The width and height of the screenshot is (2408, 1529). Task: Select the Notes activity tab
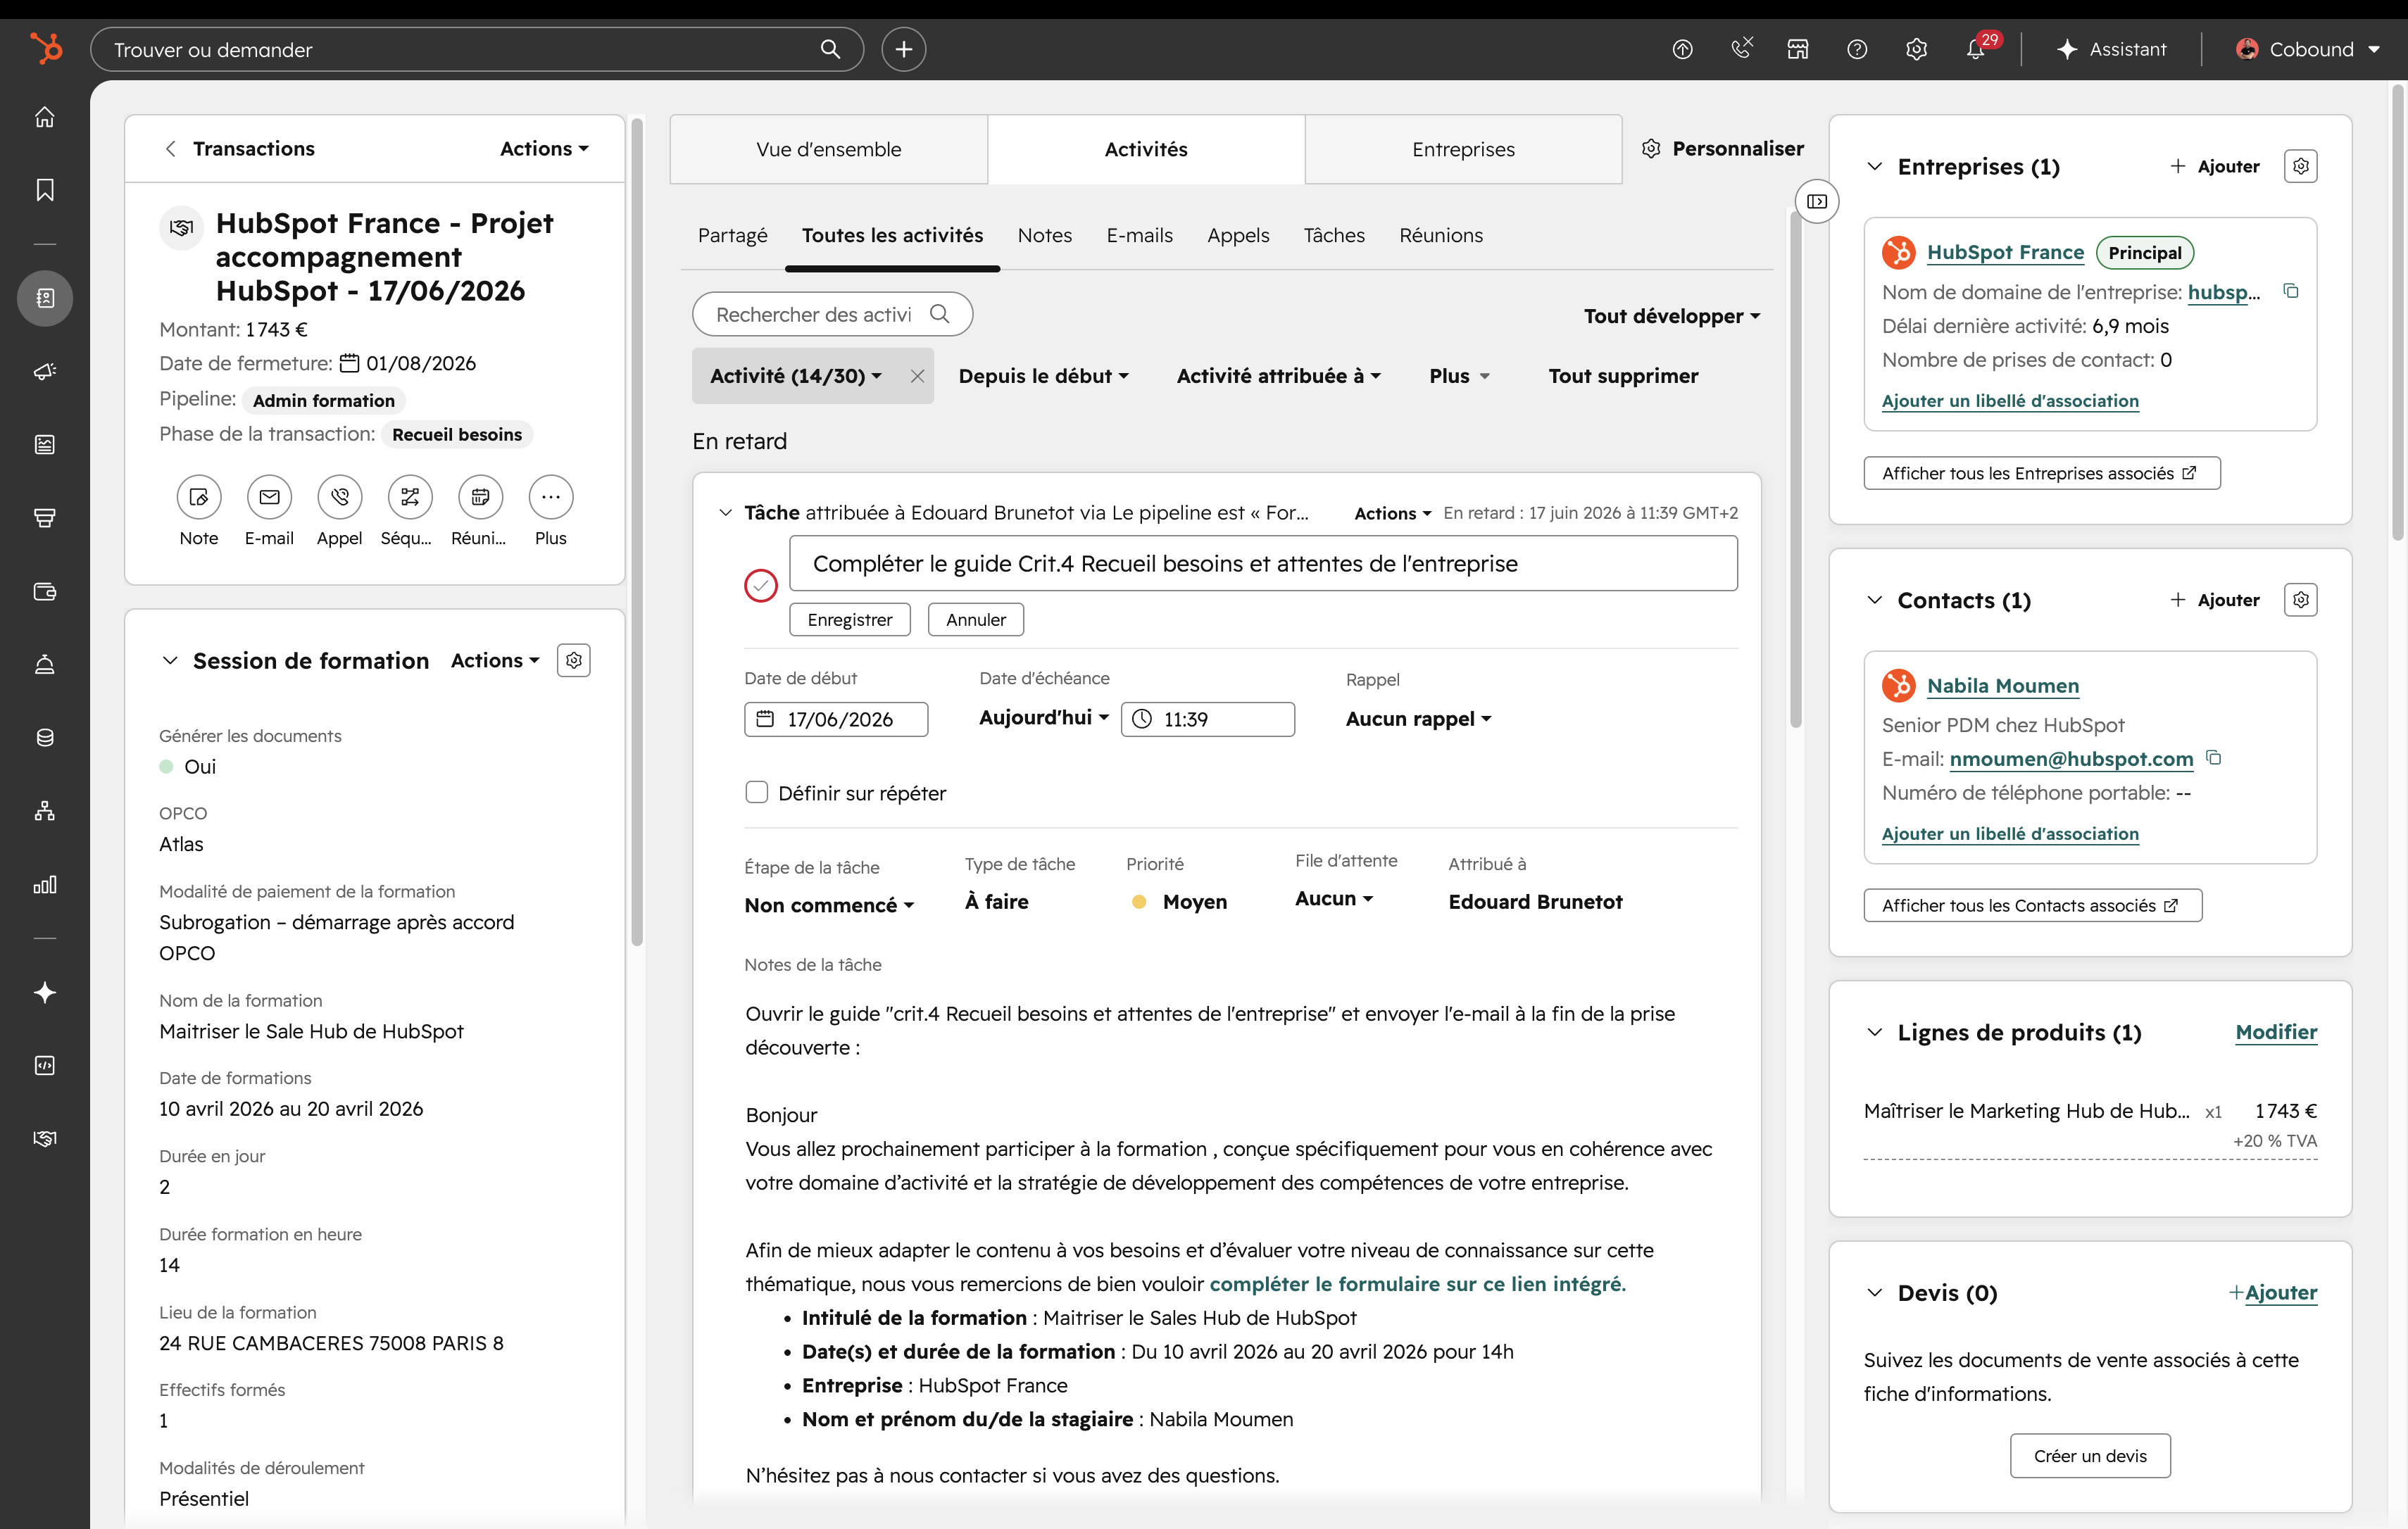coord(1044,235)
